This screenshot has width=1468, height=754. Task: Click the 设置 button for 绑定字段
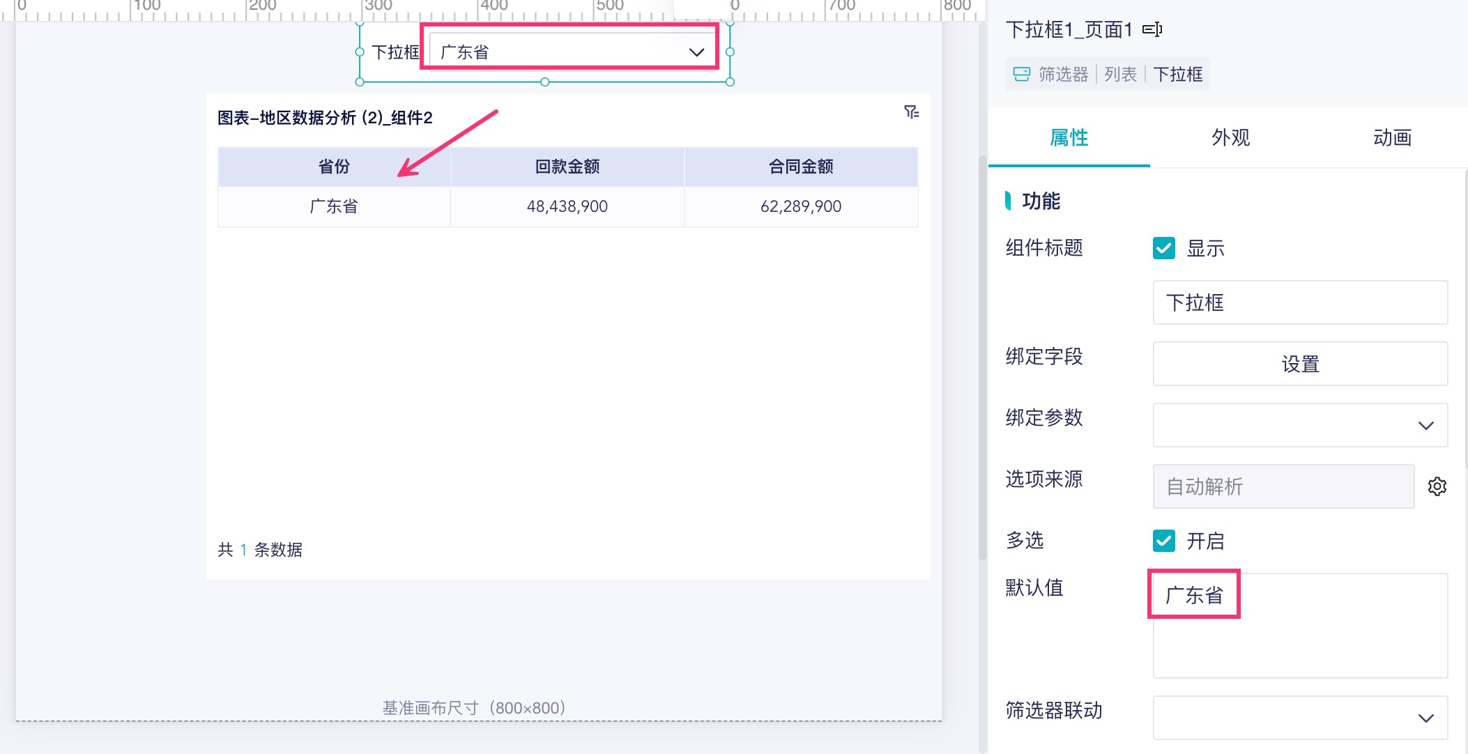click(1300, 364)
